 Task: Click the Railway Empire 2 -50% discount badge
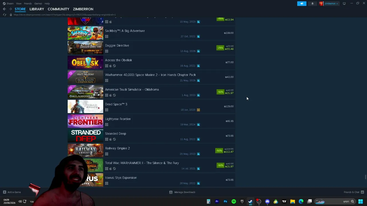click(219, 150)
